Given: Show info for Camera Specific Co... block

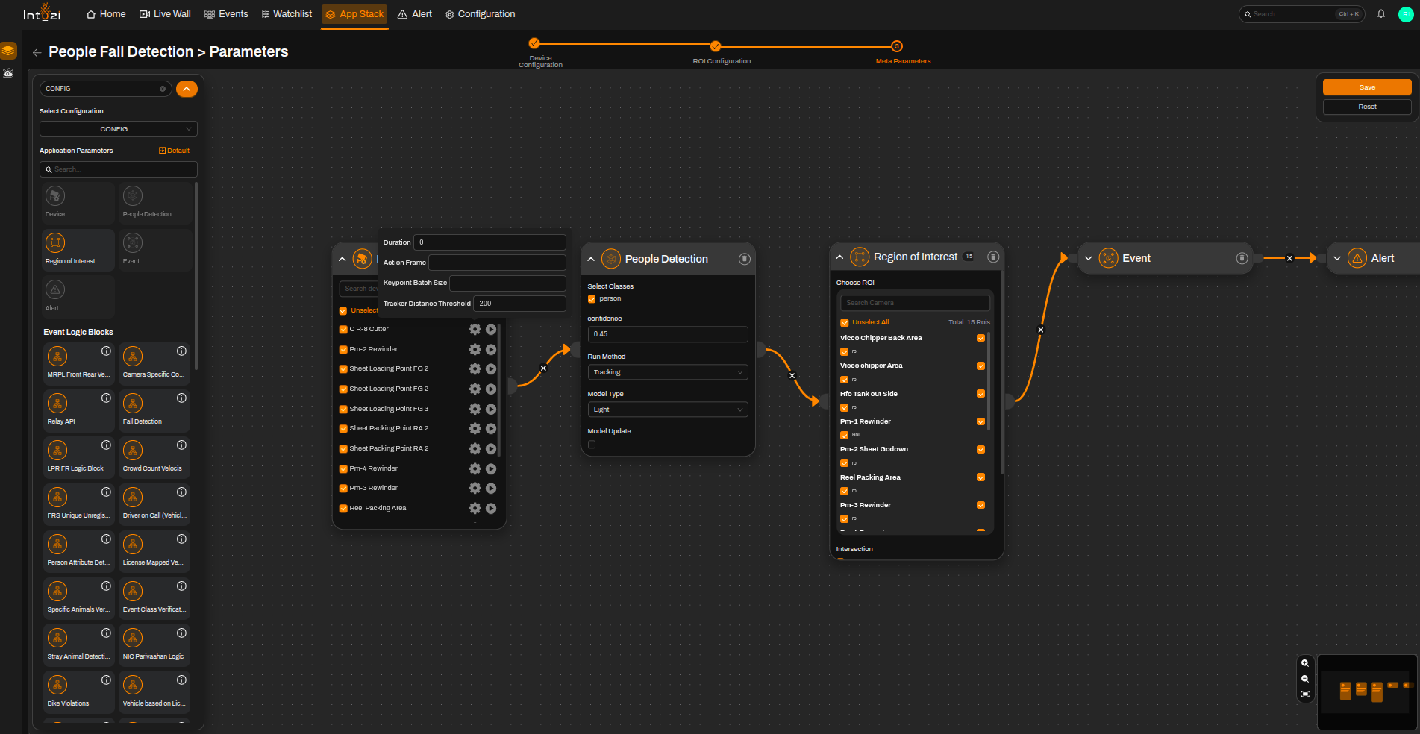Looking at the screenshot, I should point(181,351).
